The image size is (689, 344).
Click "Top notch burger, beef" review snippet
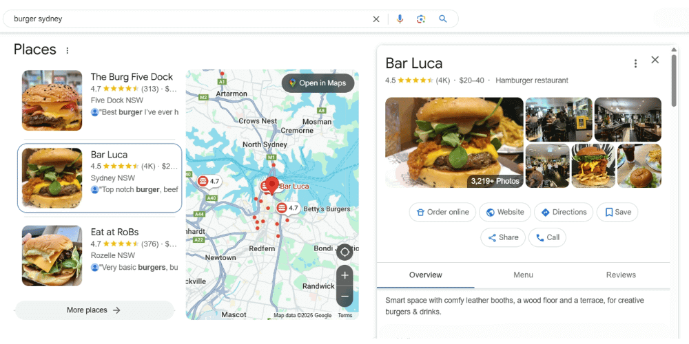[x=138, y=190]
